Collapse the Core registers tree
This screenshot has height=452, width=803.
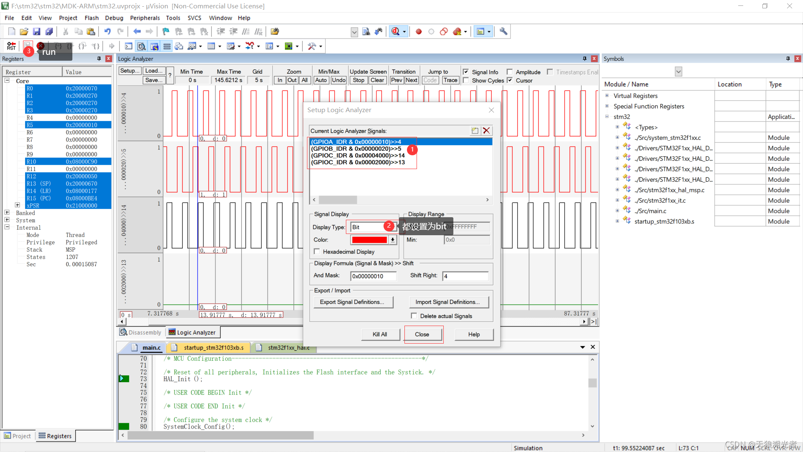click(x=7, y=81)
